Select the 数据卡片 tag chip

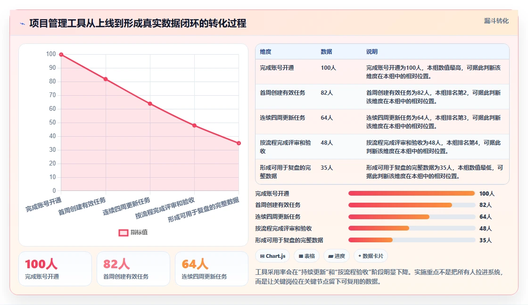click(x=371, y=256)
